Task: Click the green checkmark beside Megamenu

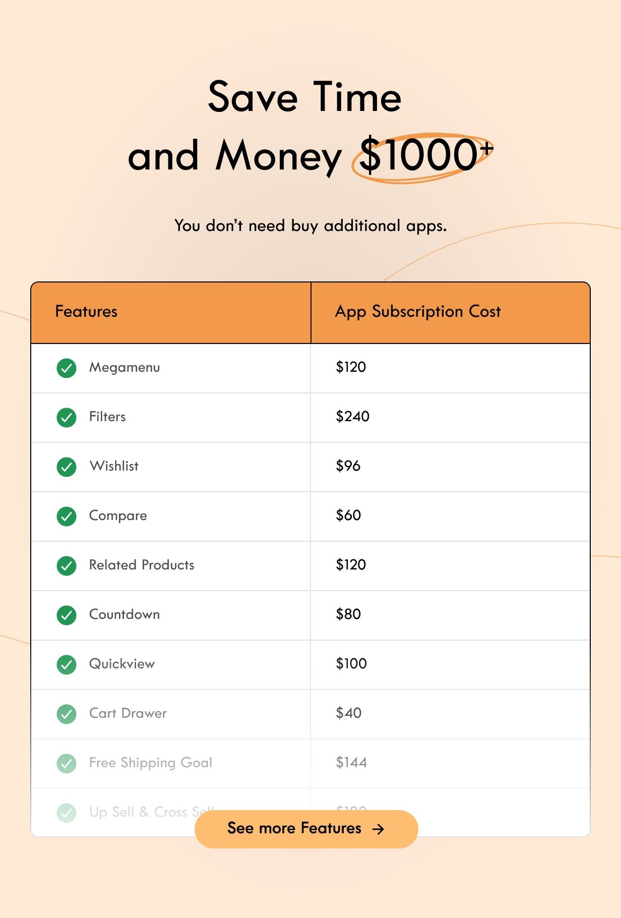Action: 66,368
